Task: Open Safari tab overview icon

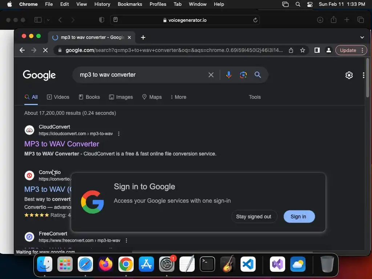Action: (x=361, y=20)
